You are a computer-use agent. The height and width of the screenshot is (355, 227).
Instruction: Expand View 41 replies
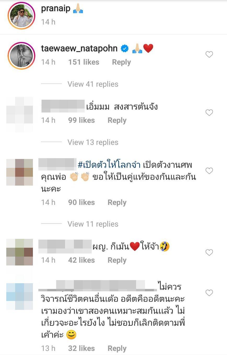(x=93, y=84)
